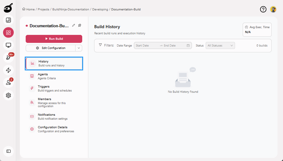This screenshot has width=283, height=161.
Task: Open the help question mark icon
Action: click(x=263, y=9)
